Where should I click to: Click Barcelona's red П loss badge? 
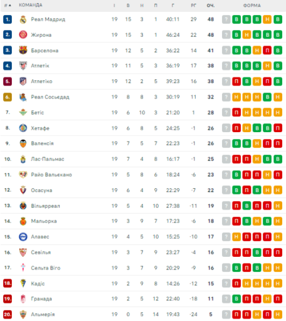[x=267, y=50]
